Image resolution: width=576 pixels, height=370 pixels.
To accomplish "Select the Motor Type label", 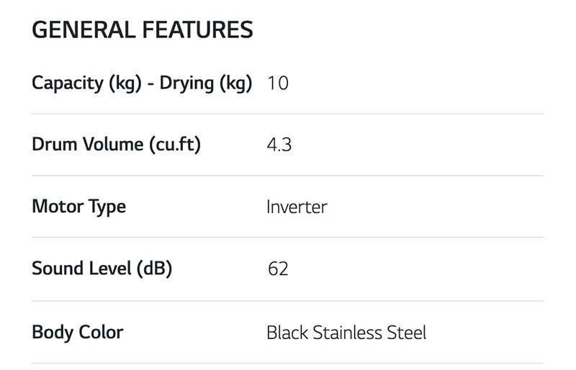I will 79,207.
